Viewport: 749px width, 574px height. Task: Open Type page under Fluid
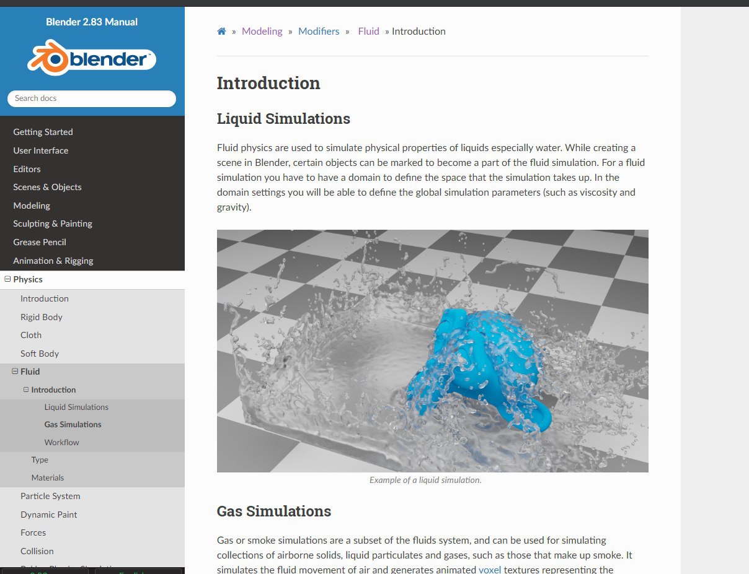pos(40,459)
